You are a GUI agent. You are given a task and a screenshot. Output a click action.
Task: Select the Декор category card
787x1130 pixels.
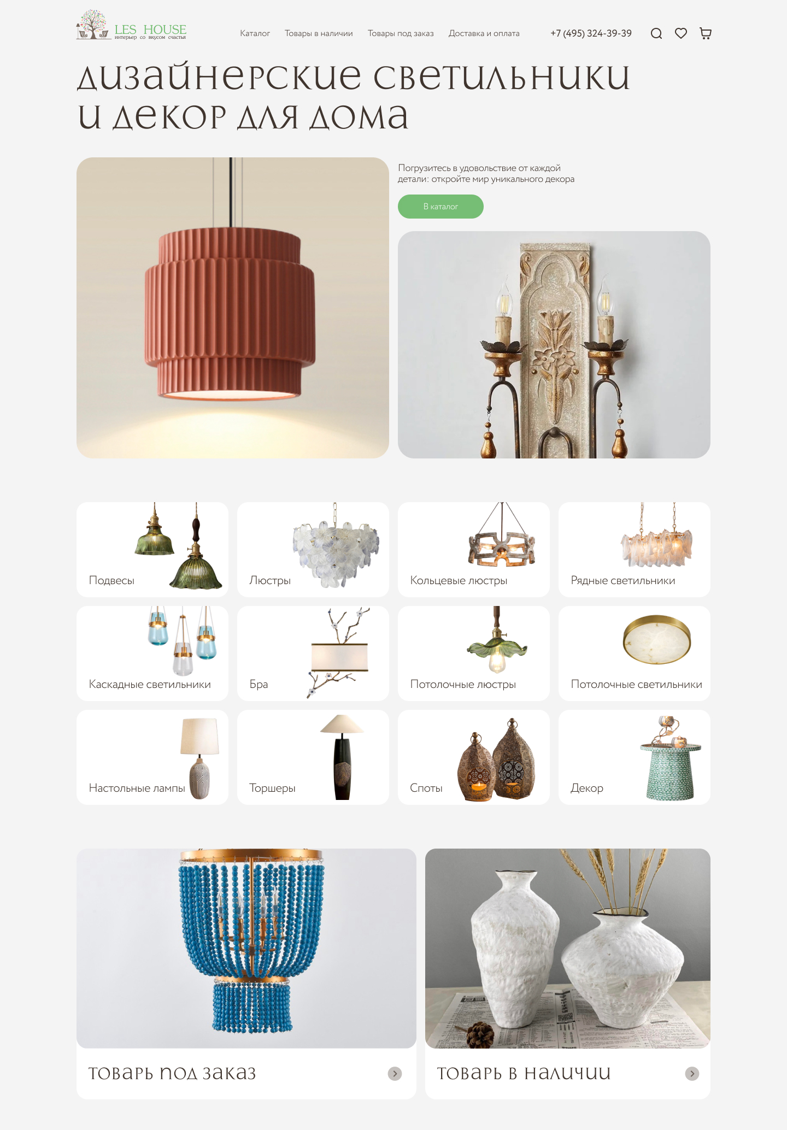coord(635,757)
